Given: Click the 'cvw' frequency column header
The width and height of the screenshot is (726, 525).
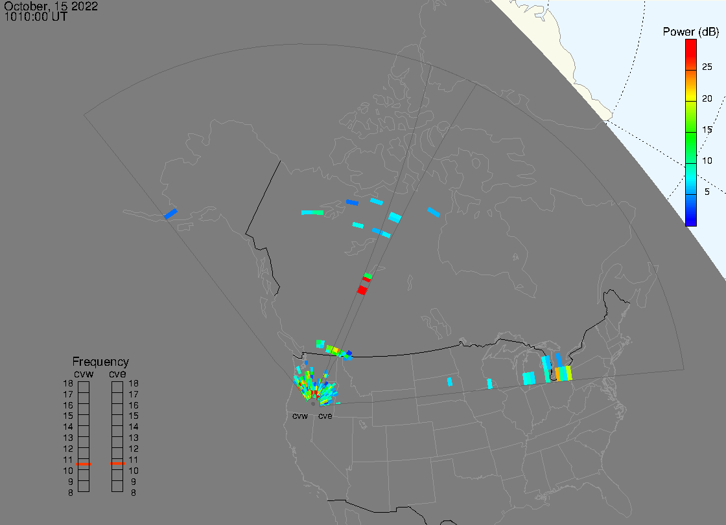Looking at the screenshot, I should (84, 374).
